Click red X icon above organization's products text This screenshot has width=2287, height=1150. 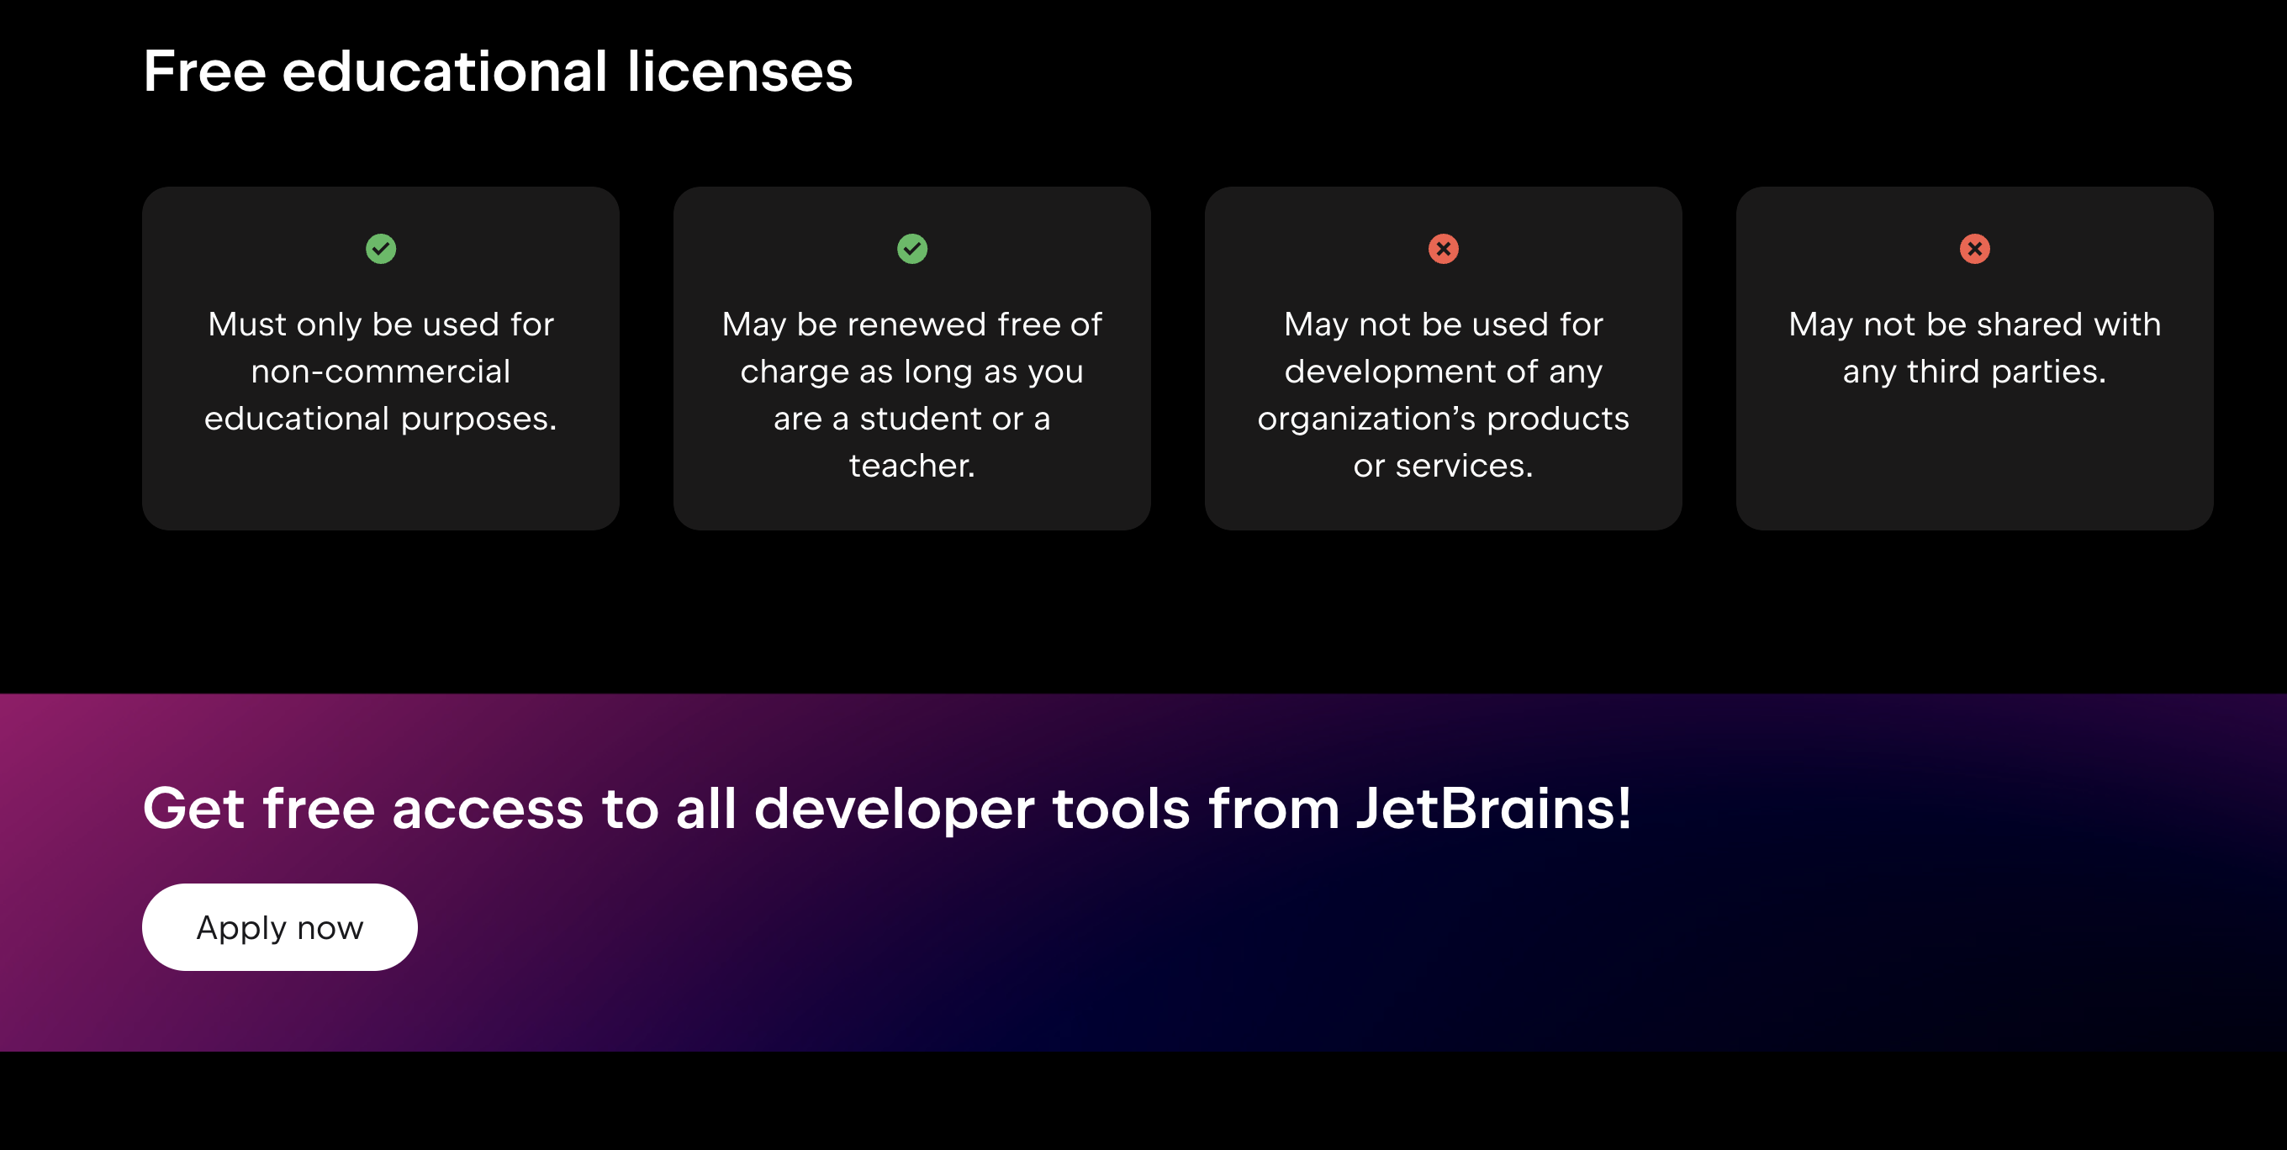pos(1443,249)
